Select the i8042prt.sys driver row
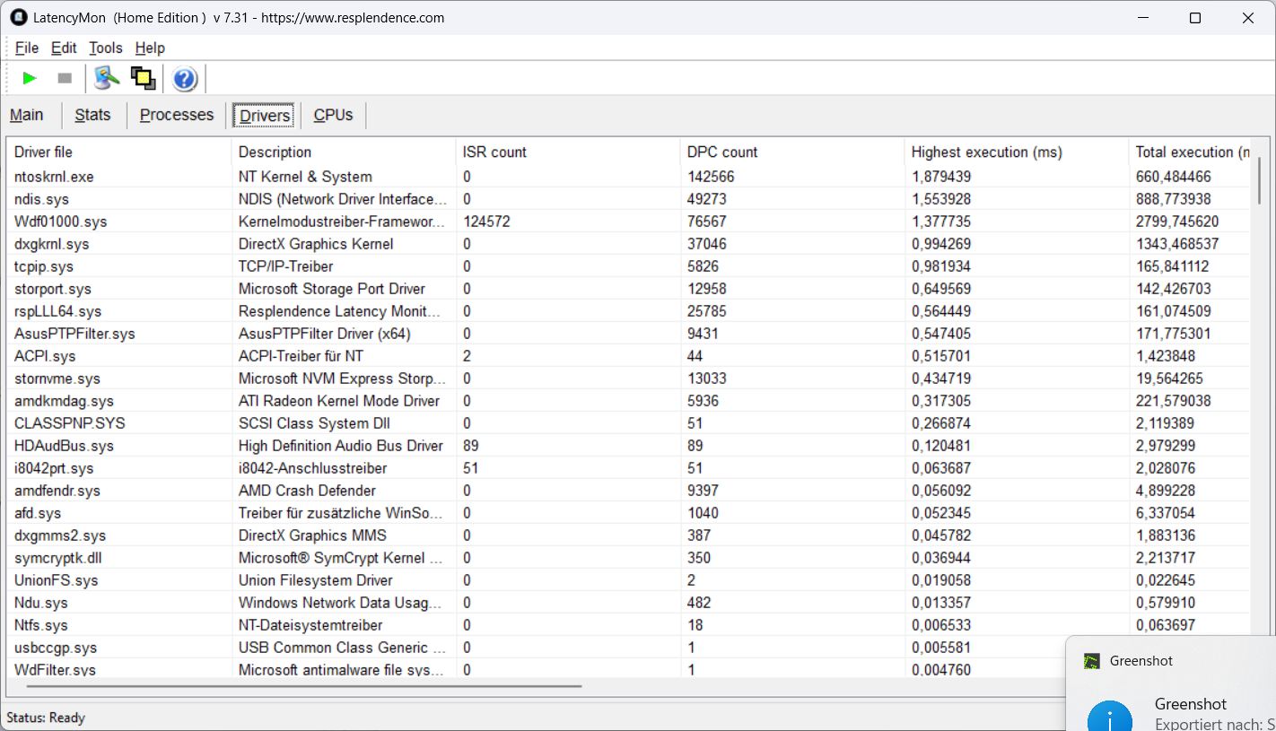 (628, 468)
